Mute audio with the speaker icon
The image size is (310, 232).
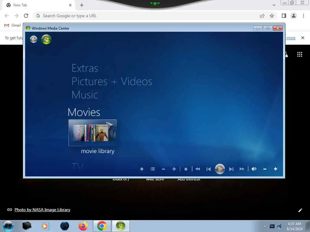coord(254,169)
